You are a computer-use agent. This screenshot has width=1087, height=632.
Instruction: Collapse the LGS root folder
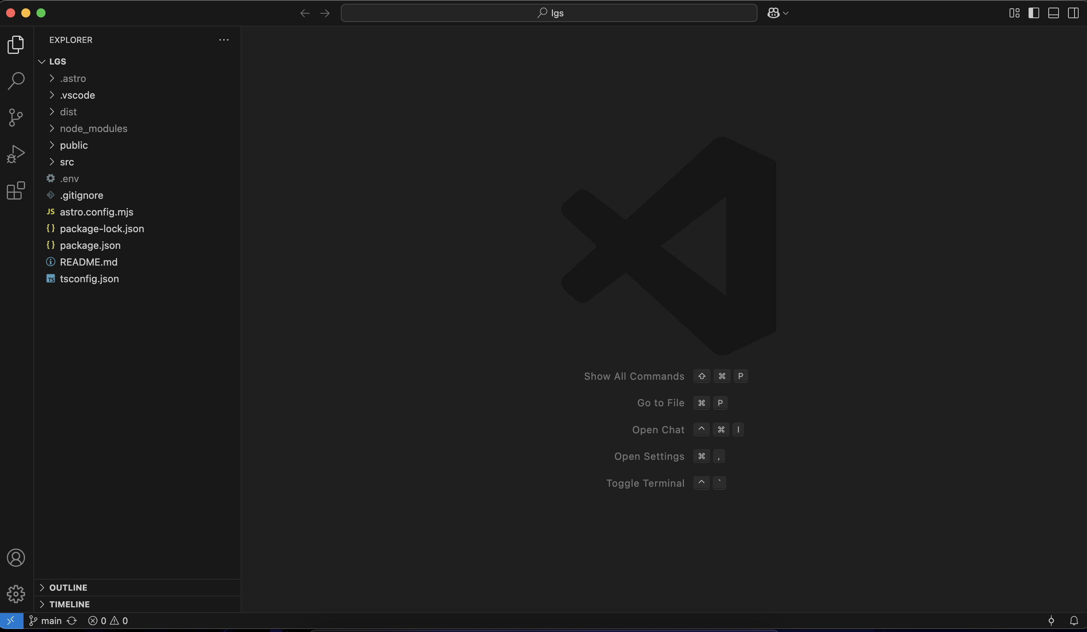coord(137,61)
